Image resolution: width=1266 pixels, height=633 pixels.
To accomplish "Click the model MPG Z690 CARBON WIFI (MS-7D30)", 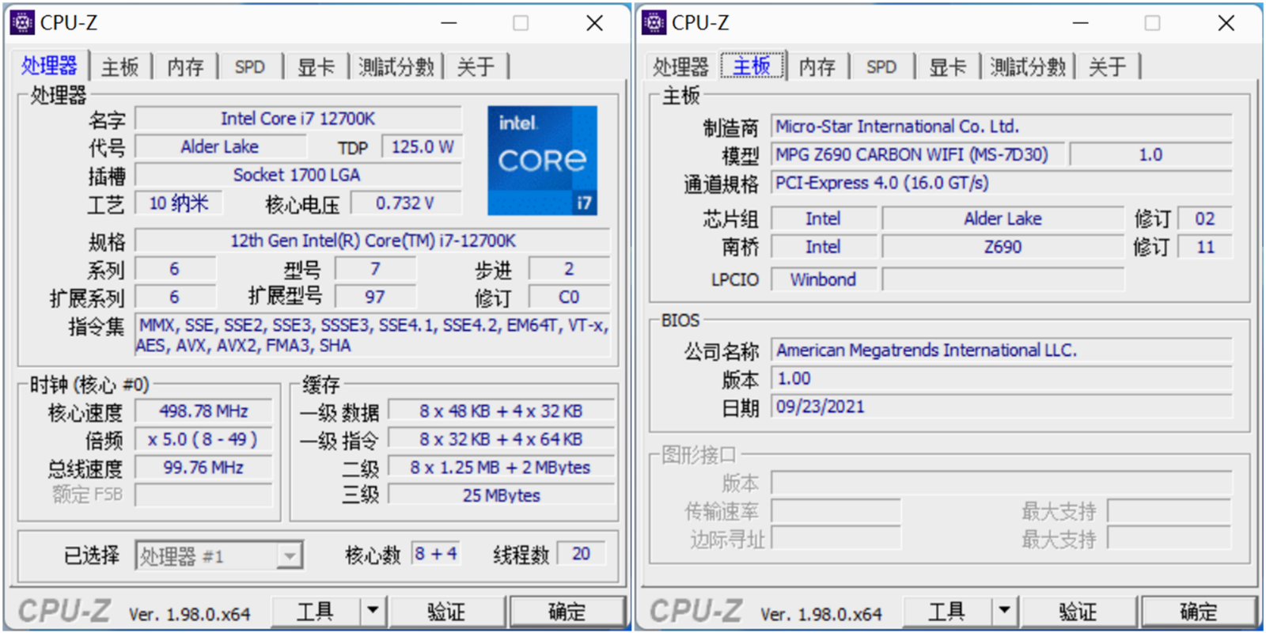I will tap(916, 154).
